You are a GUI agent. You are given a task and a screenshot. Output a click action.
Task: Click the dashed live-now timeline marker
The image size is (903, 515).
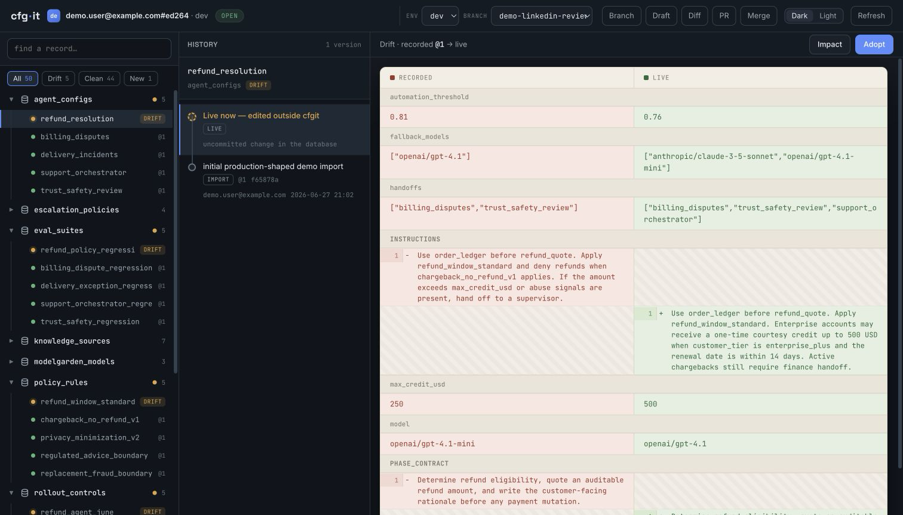[x=192, y=117]
